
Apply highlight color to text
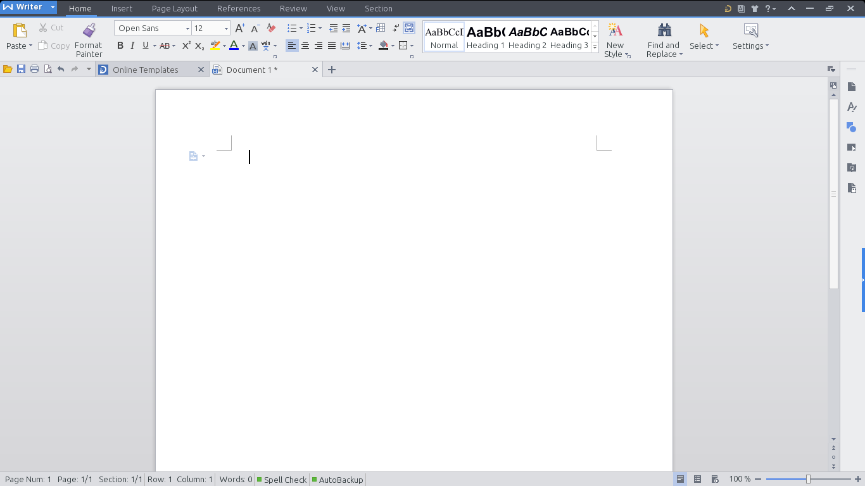[215, 46]
